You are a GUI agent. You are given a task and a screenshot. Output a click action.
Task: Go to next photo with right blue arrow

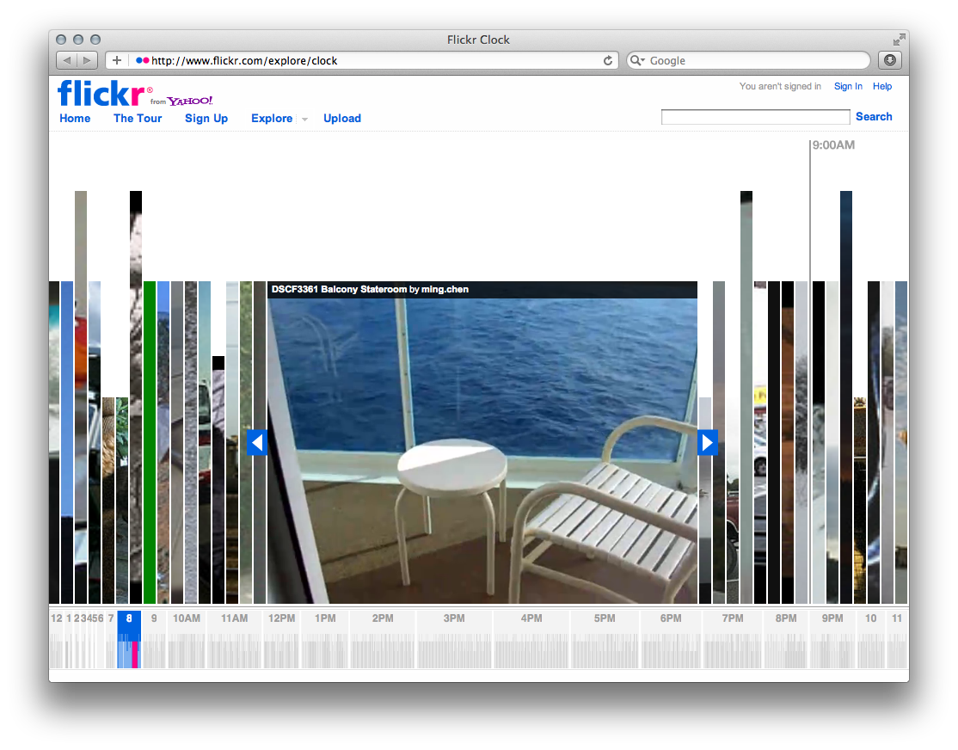tap(708, 442)
